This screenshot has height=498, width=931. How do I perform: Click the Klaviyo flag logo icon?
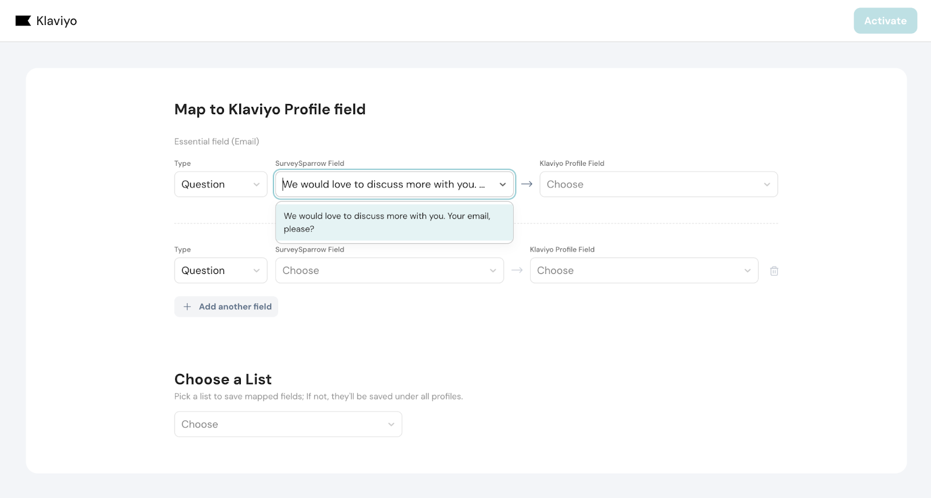coord(23,21)
